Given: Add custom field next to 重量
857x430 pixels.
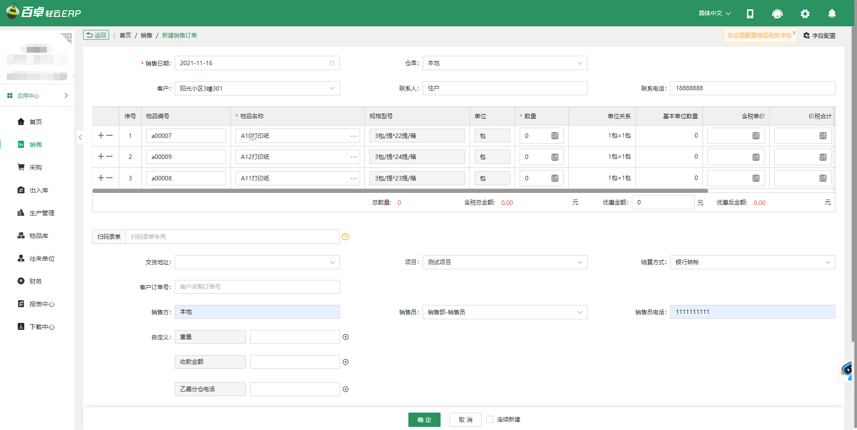Looking at the screenshot, I should 345,337.
